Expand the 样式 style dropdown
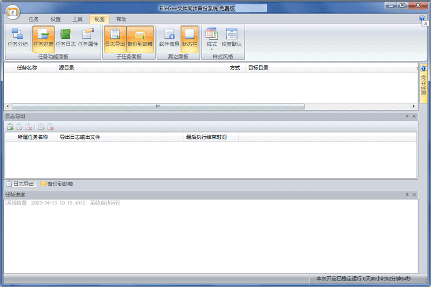Image resolution: width=431 pixels, height=287 pixels. [212, 39]
